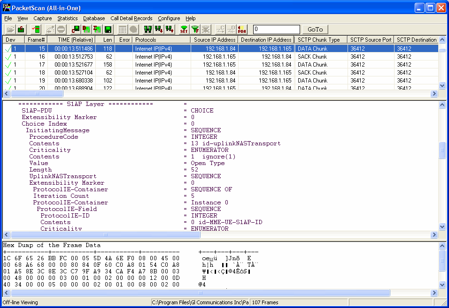
Task: Click the Frame# column header
Action: click(36, 40)
